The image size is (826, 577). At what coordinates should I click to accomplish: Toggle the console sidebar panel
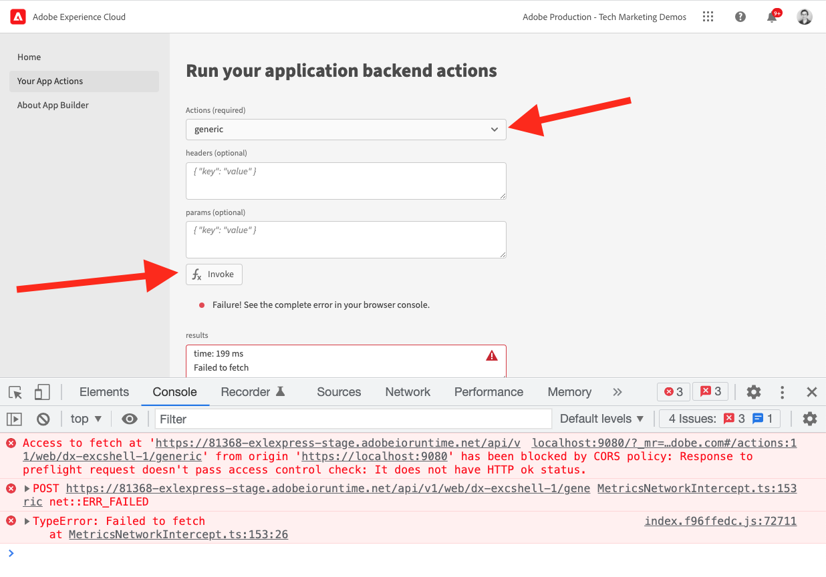pos(14,418)
